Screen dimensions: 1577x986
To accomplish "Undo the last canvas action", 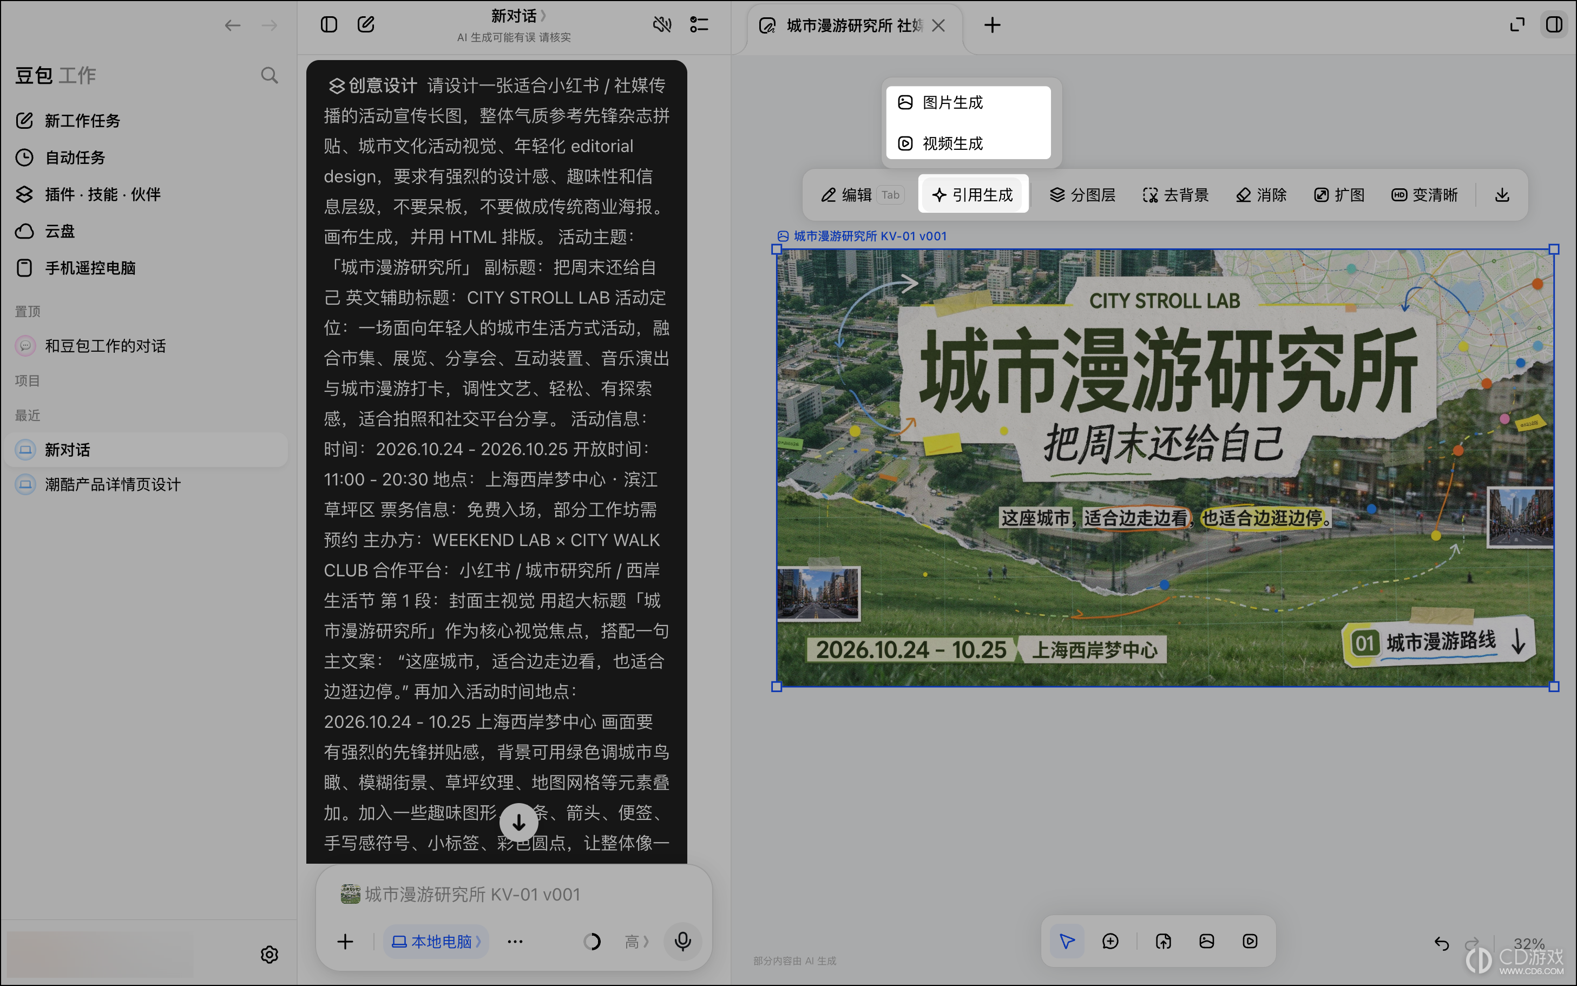I will pos(1441,944).
